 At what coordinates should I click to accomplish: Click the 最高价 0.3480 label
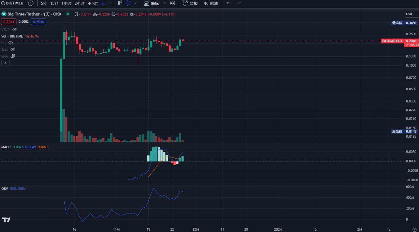404,23
